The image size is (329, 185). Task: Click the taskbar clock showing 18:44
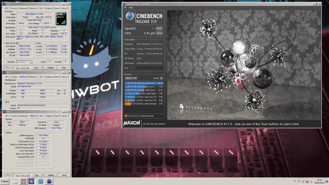(x=319, y=181)
